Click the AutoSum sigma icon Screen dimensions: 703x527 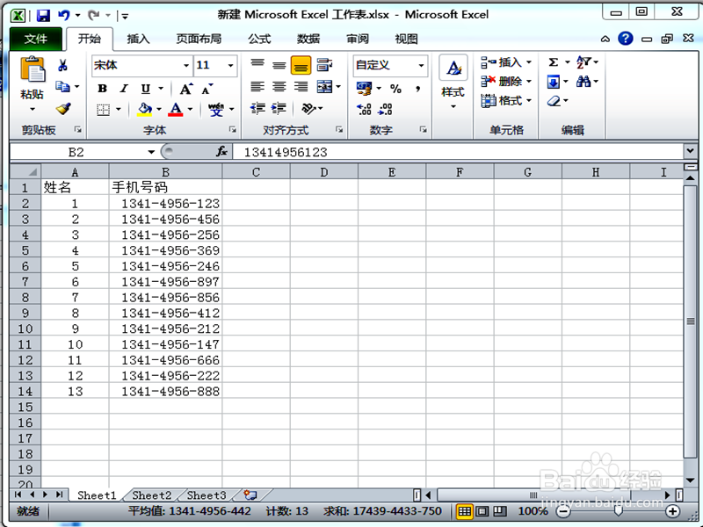click(554, 61)
